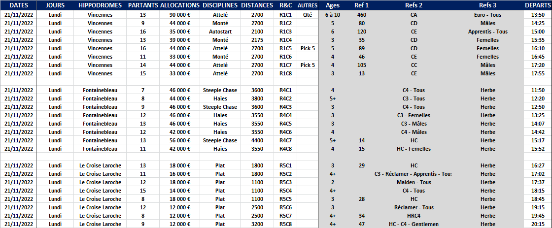Click race code R4C1
The image size is (552, 228).
click(285, 90)
